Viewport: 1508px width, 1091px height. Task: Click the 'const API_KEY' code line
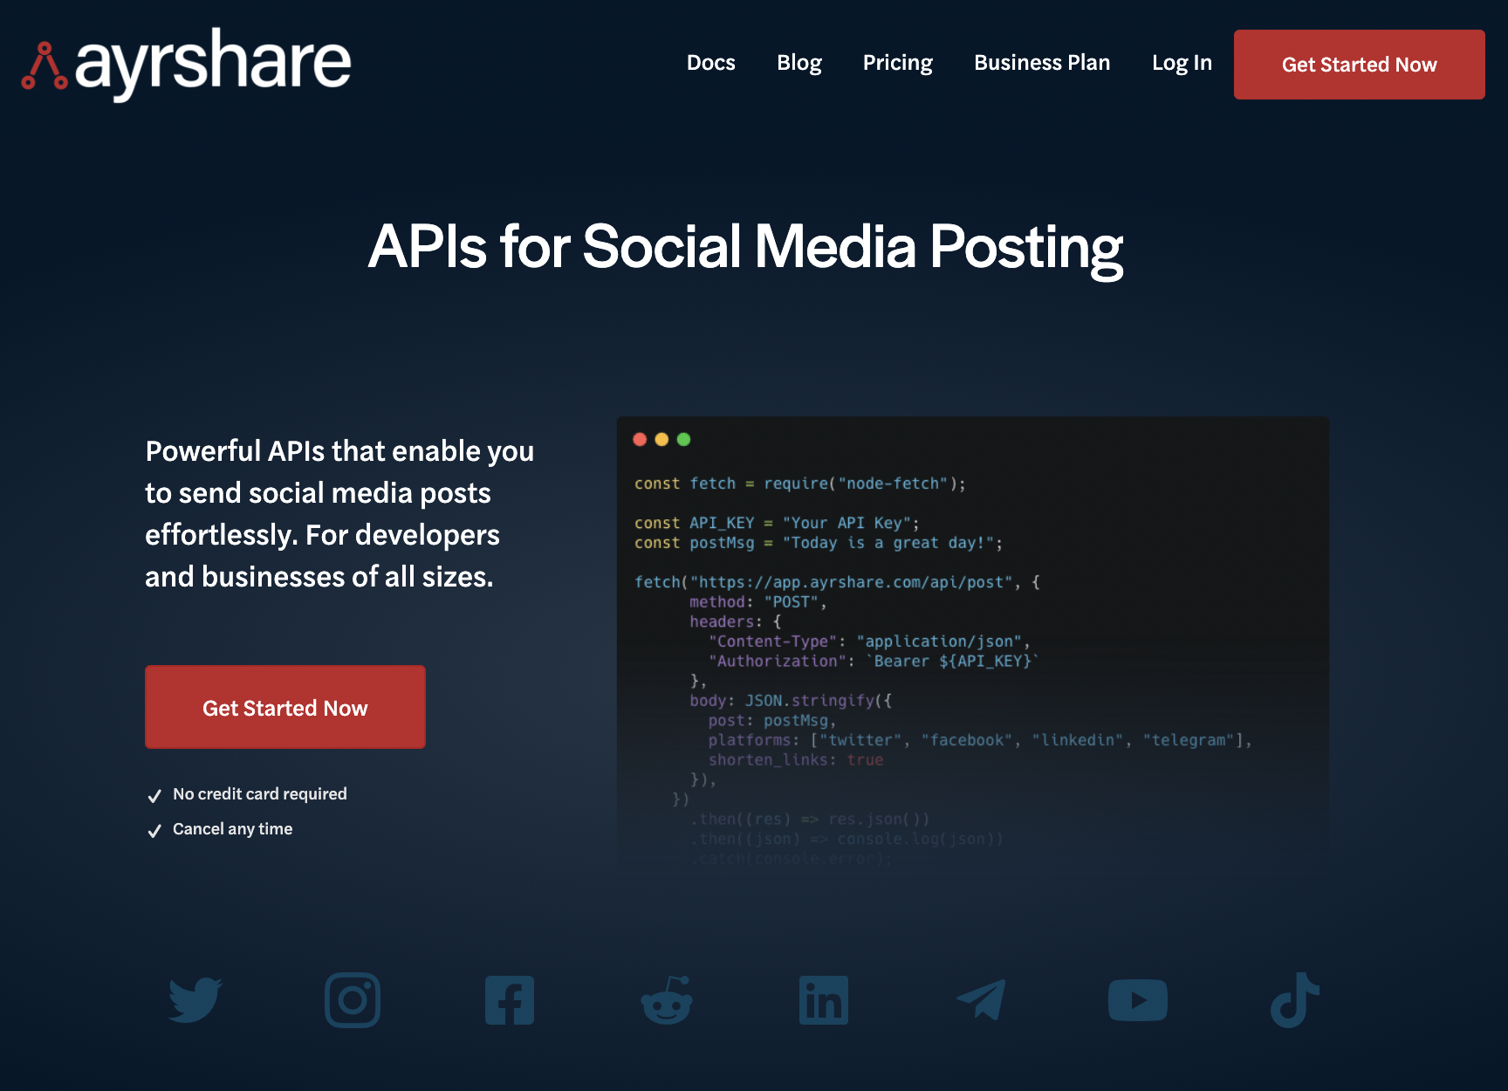tap(777, 523)
